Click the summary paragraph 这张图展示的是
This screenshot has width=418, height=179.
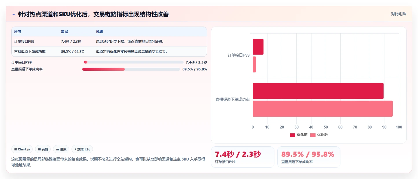[x=108, y=162]
